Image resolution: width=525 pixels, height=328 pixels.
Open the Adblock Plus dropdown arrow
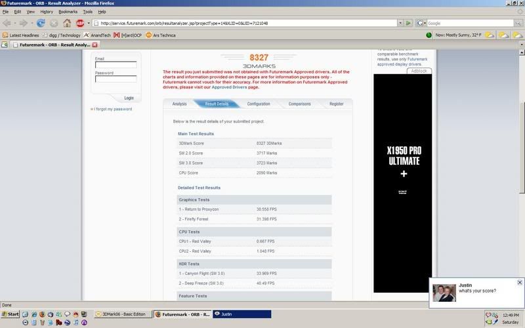tap(89, 23)
